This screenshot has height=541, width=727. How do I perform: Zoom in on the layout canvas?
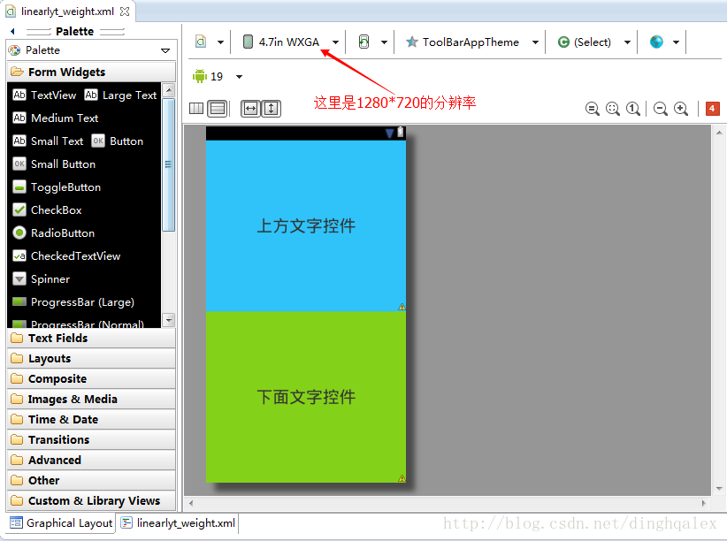point(681,109)
